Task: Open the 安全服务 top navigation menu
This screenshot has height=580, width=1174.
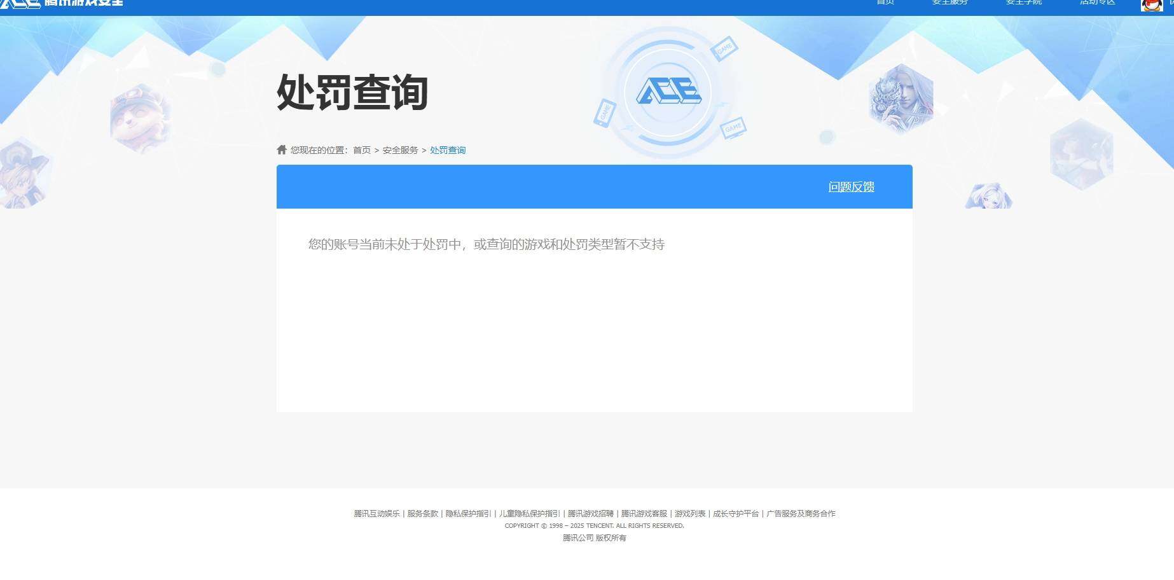Action: 950,3
